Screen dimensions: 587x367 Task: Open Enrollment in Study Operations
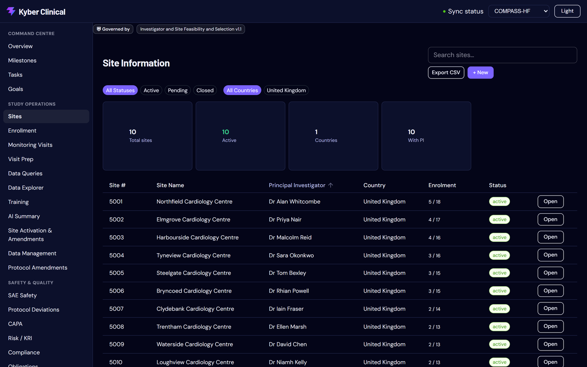[46, 131]
